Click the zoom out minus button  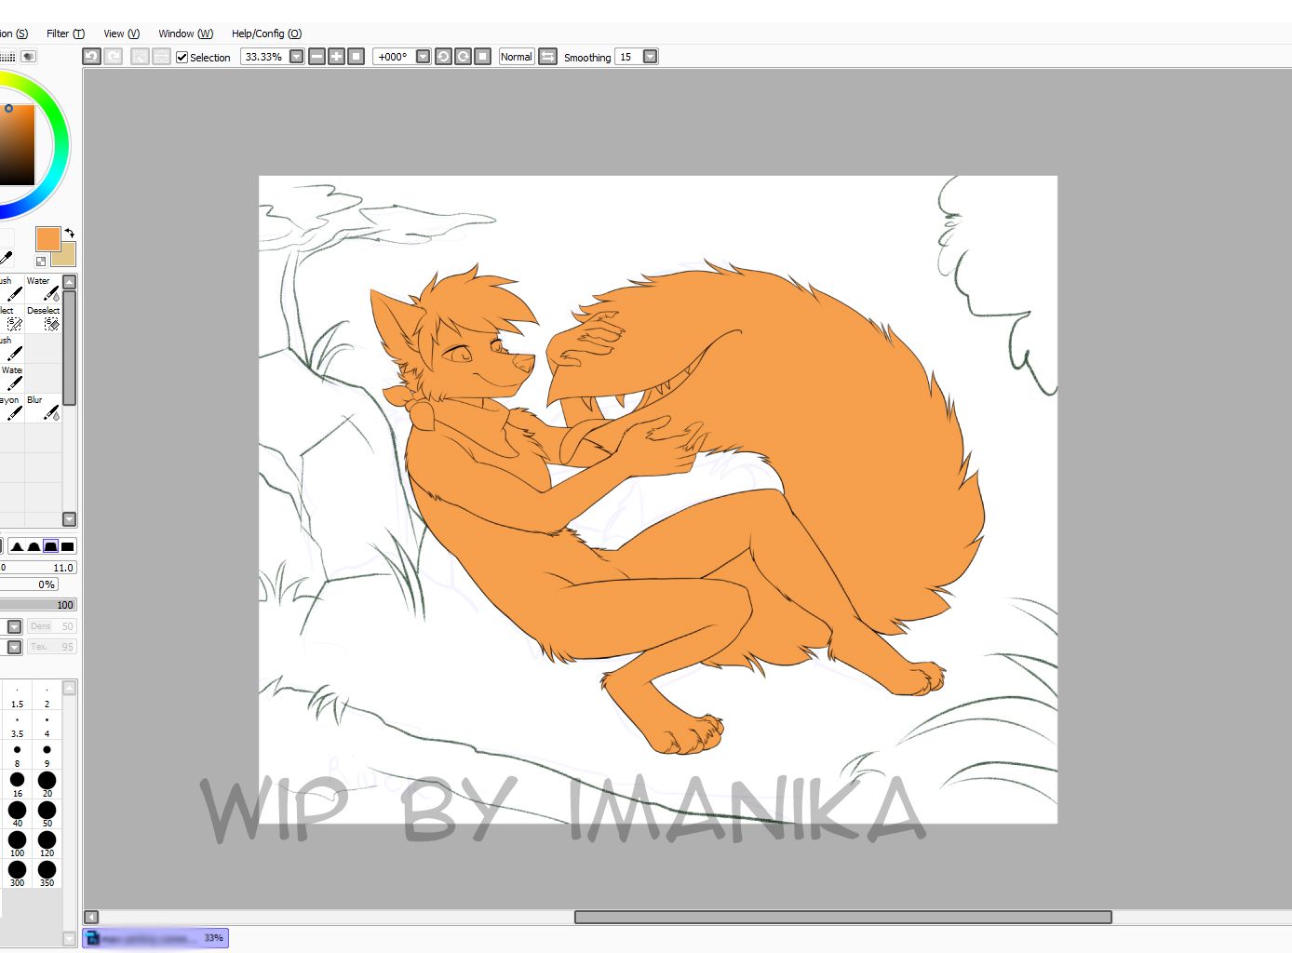pos(317,57)
